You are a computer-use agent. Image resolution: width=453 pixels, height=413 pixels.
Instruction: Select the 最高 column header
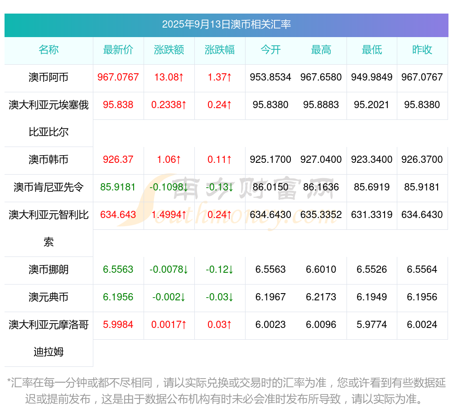pos(321,50)
